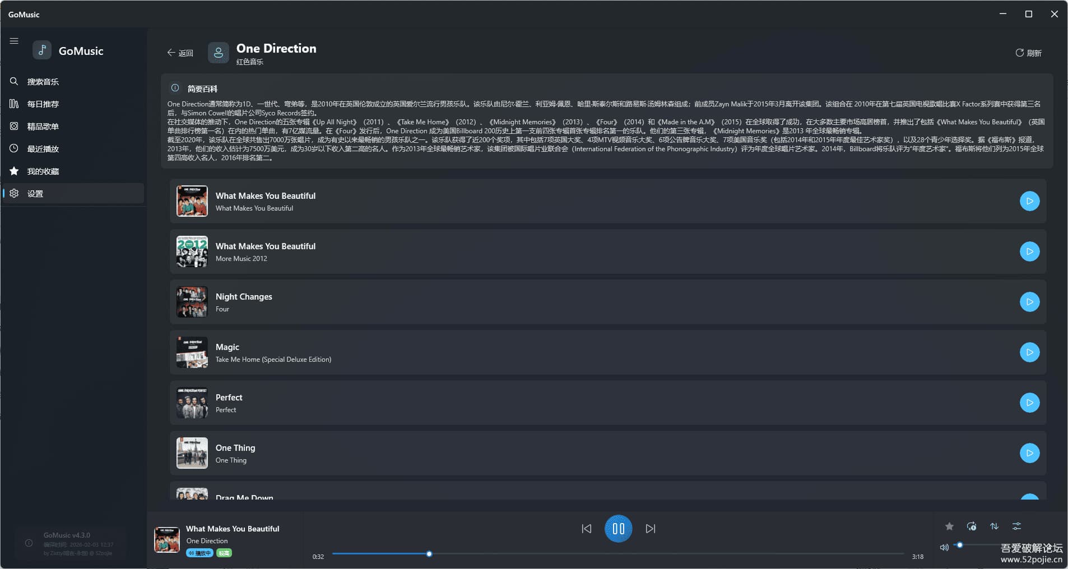This screenshot has height=569, width=1068.
Task: Click the Magic album cover thumbnail
Action: point(192,352)
